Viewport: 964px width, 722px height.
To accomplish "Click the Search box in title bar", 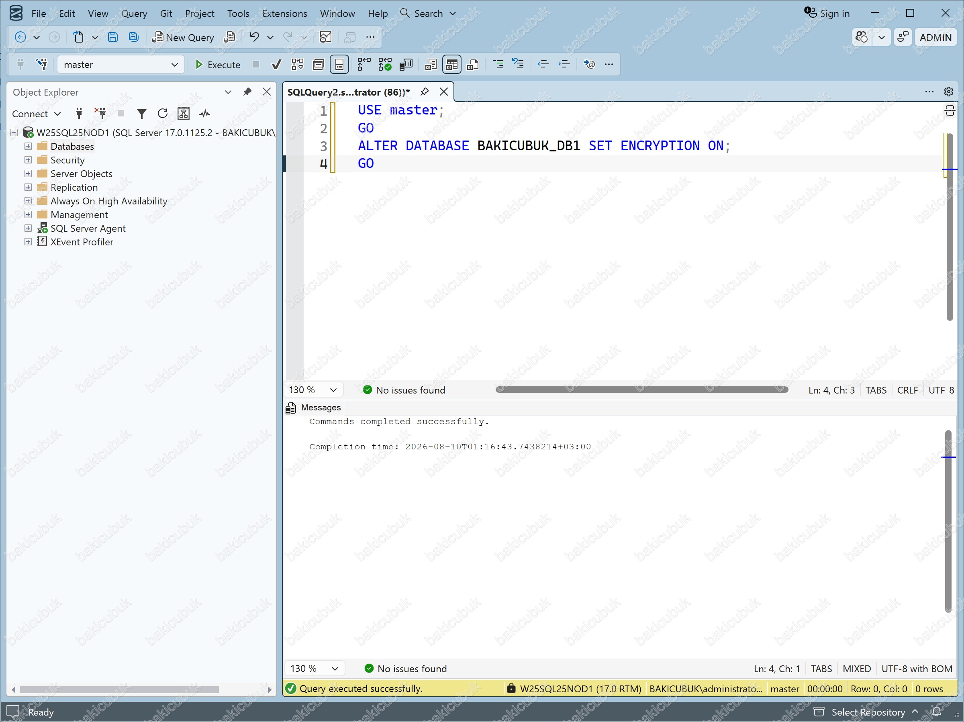I will [428, 14].
